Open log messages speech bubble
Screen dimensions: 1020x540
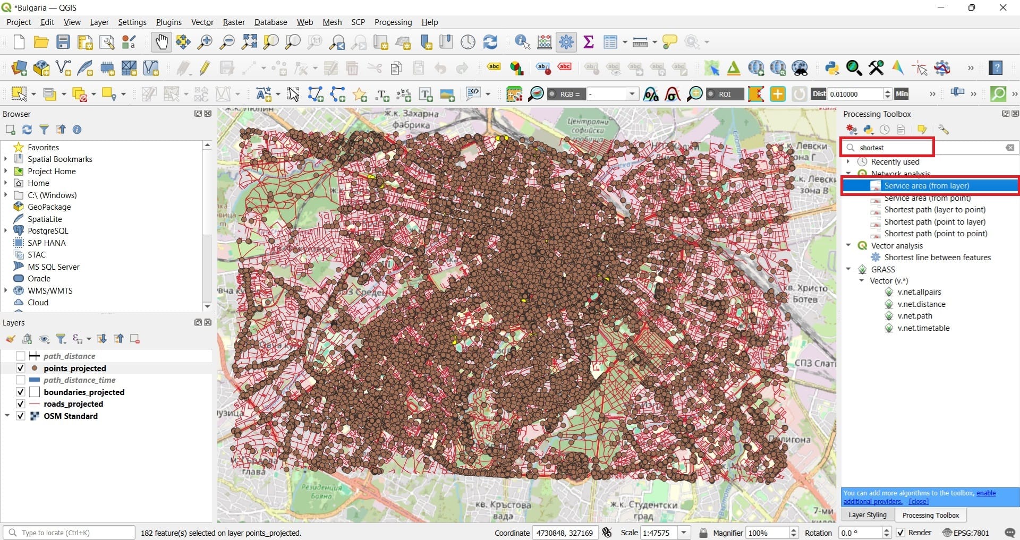pos(1010,533)
